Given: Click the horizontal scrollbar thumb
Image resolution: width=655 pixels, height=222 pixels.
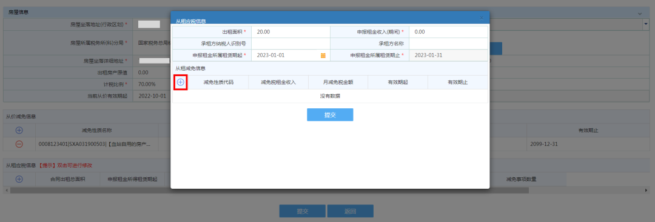Looking at the screenshot, I should coord(269,190).
